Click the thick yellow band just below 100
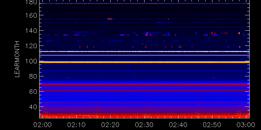261x130 pixels. [x=144, y=62]
